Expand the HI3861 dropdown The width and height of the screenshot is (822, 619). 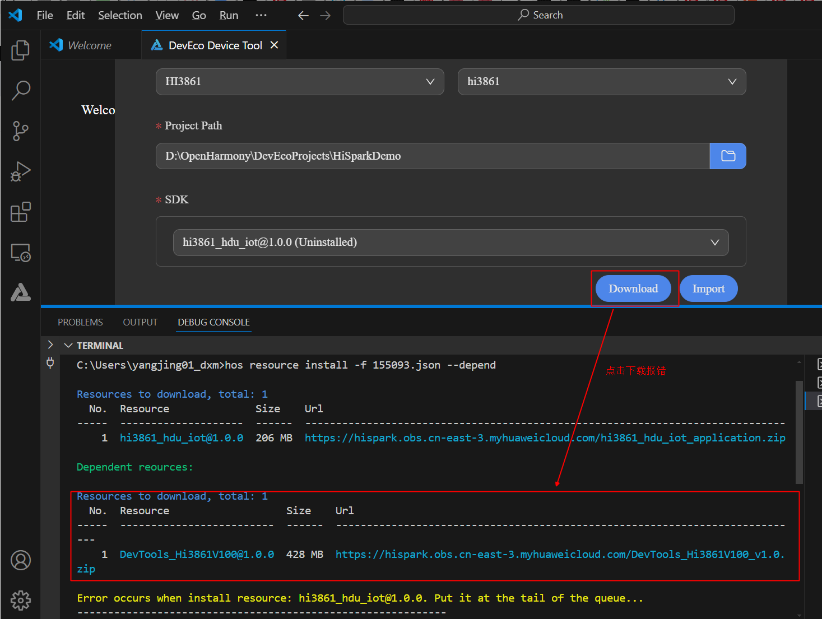[x=300, y=82]
